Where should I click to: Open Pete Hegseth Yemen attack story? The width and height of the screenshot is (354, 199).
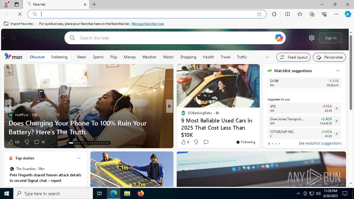45,178
